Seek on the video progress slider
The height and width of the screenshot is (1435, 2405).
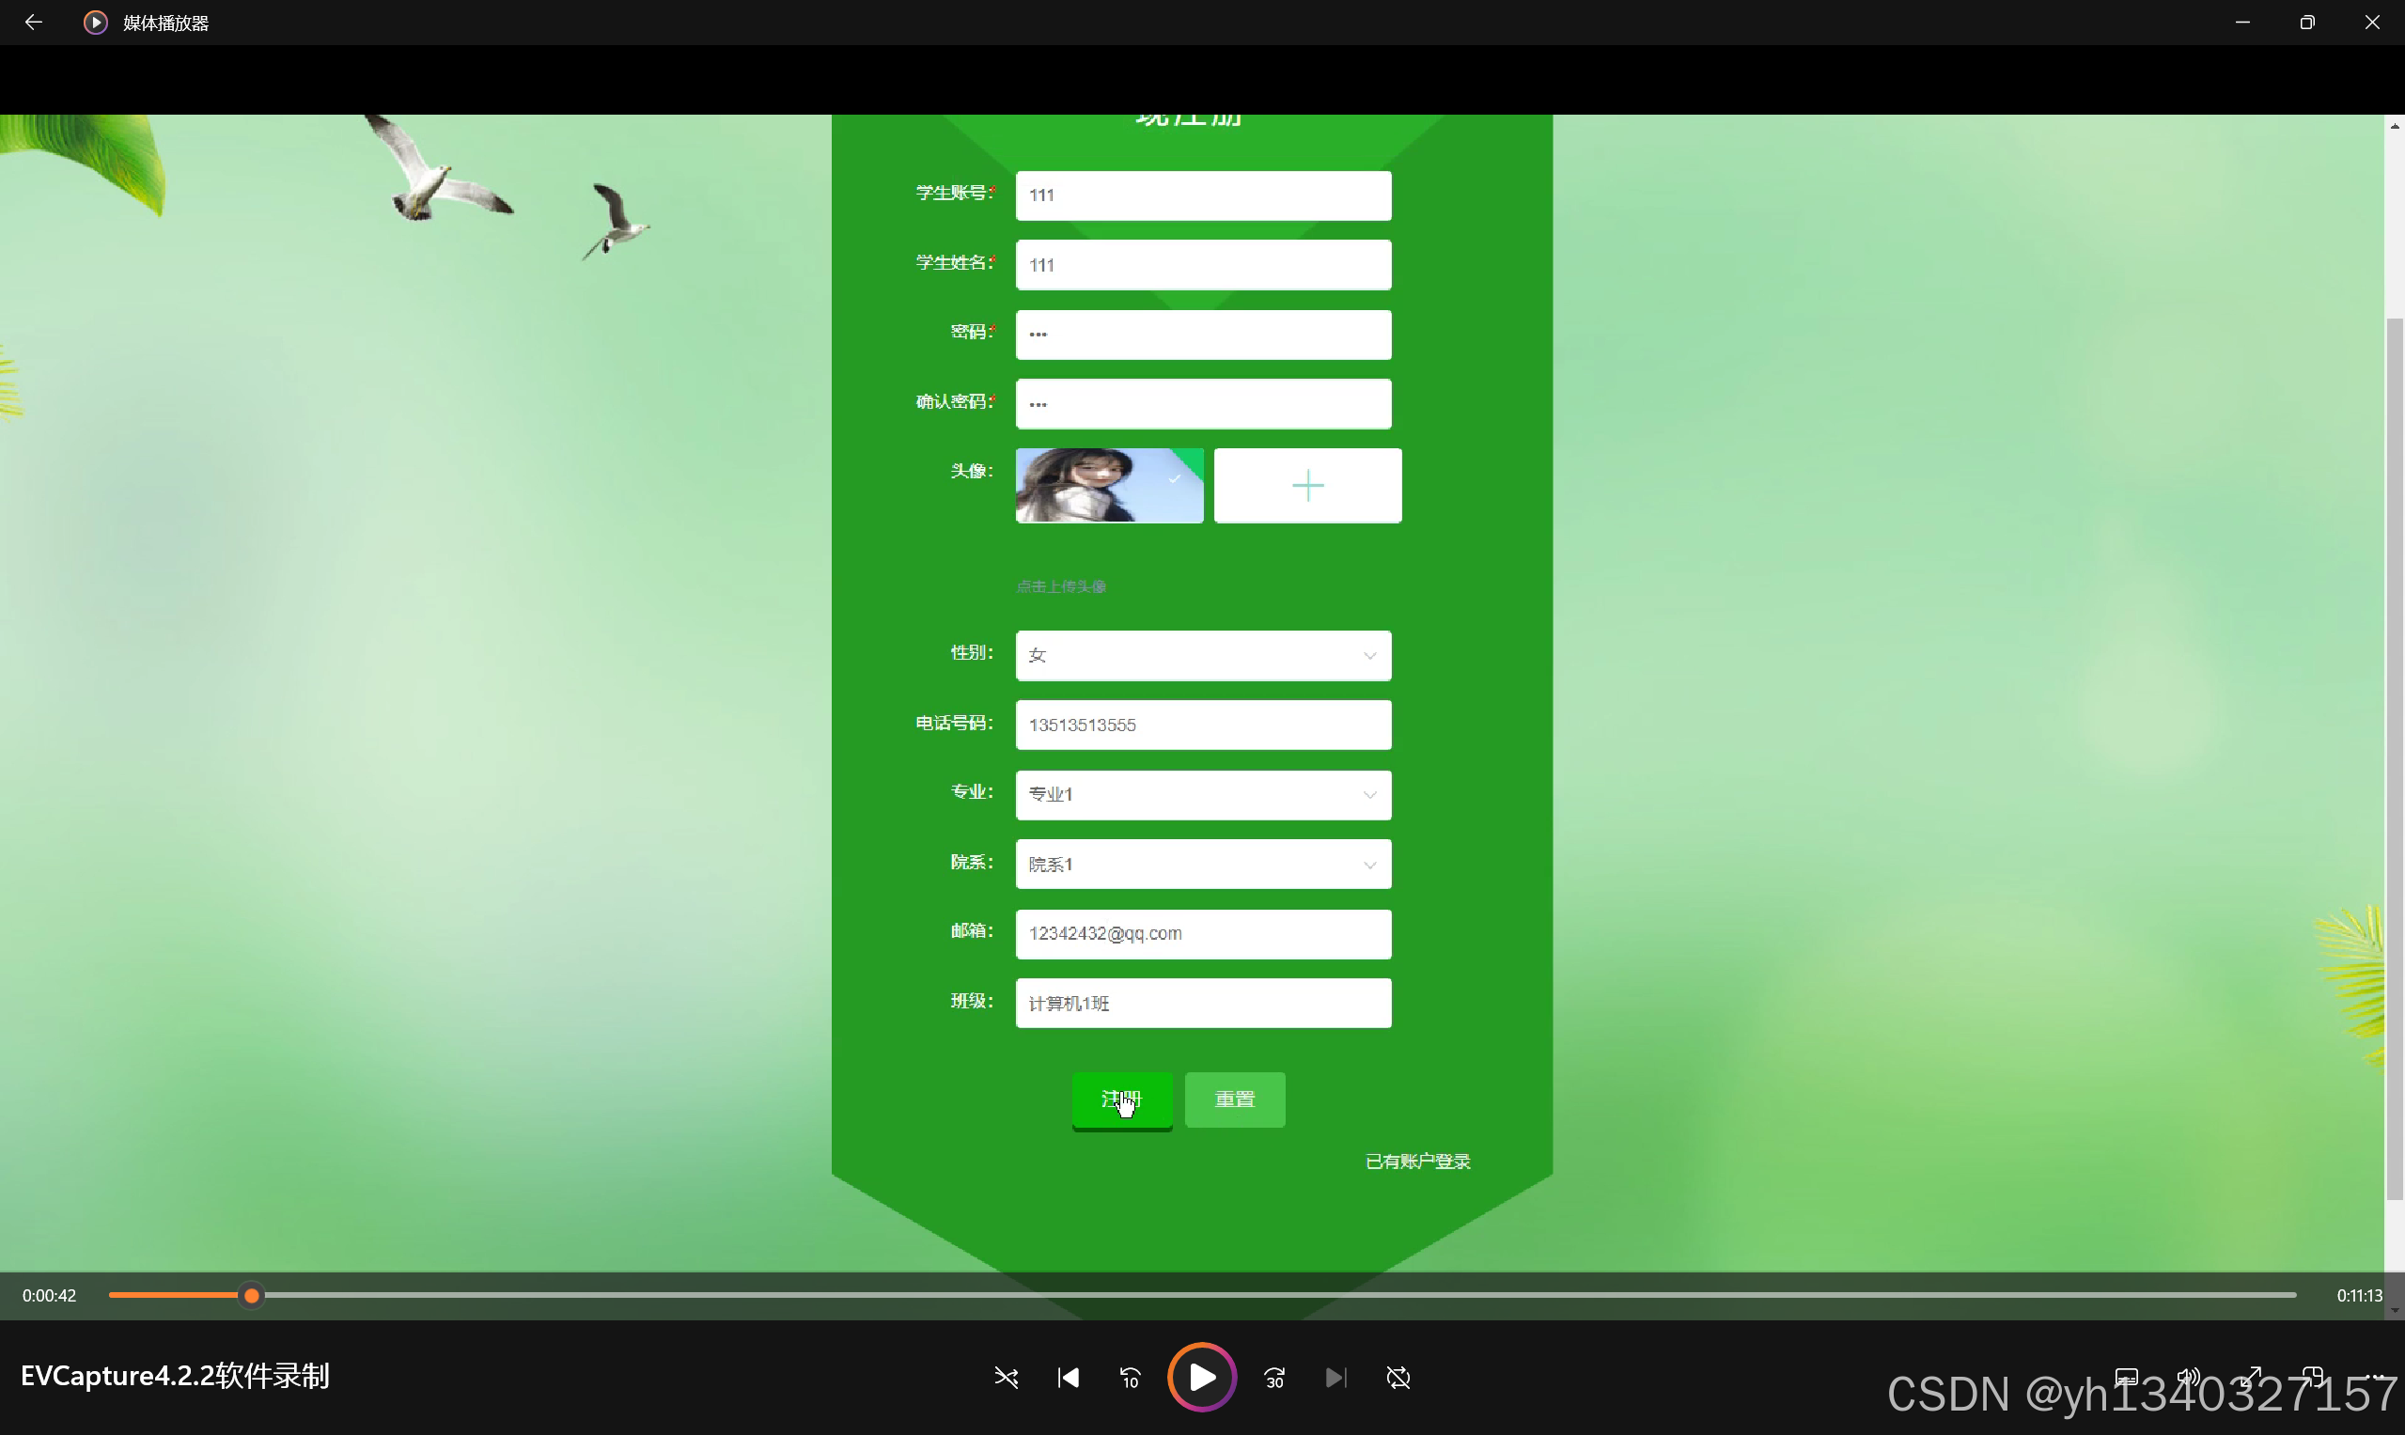pyautogui.click(x=1201, y=1295)
